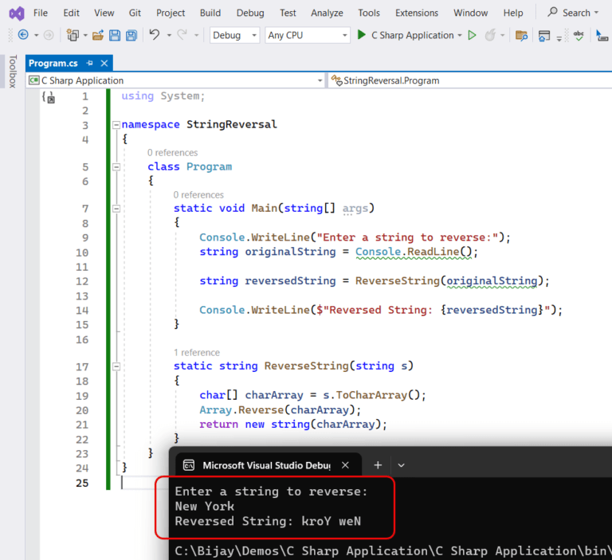
Task: Add a new terminal tab with plus
Action: 378,465
